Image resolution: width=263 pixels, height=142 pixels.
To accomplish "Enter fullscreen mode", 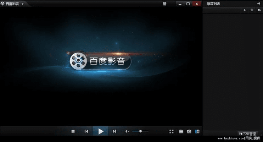I will [x=172, y=131].
